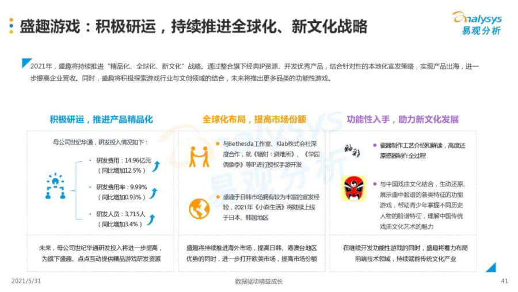The width and height of the screenshot is (518, 292).
Task: Click the bullet text about 中国戏曲文化结合
Action: 422,206
